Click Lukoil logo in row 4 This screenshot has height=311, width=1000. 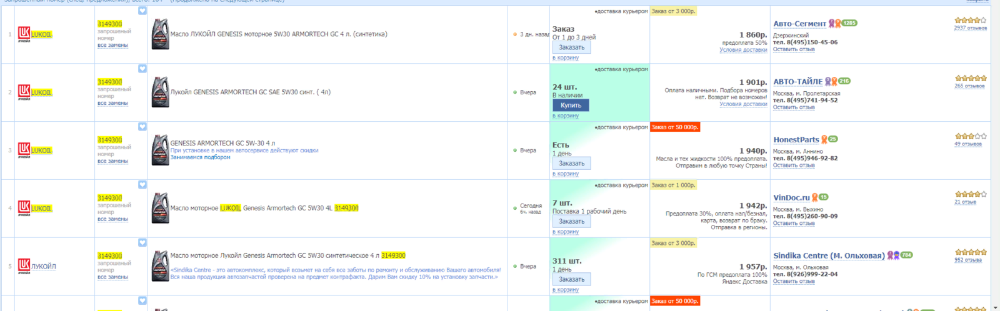pos(24,209)
